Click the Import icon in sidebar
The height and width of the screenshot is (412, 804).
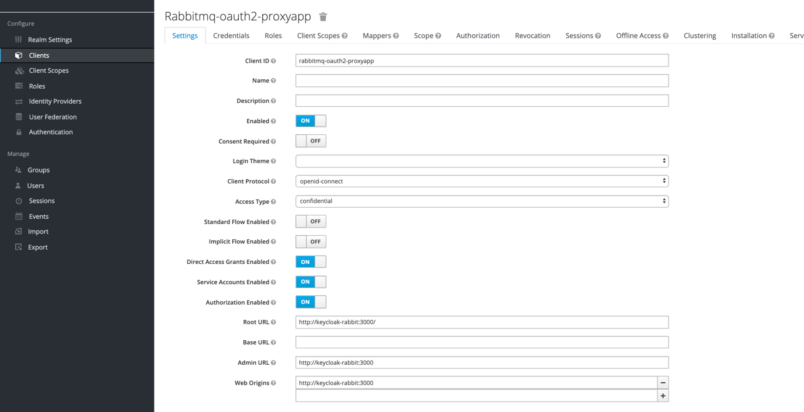pyautogui.click(x=18, y=232)
